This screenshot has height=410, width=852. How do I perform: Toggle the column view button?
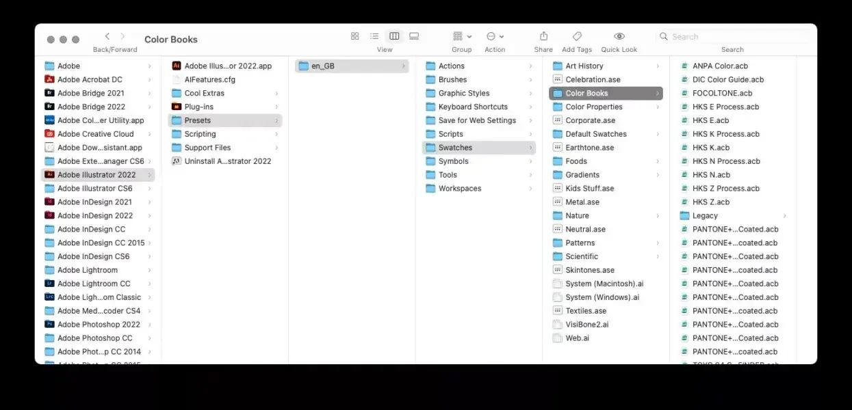click(x=394, y=36)
